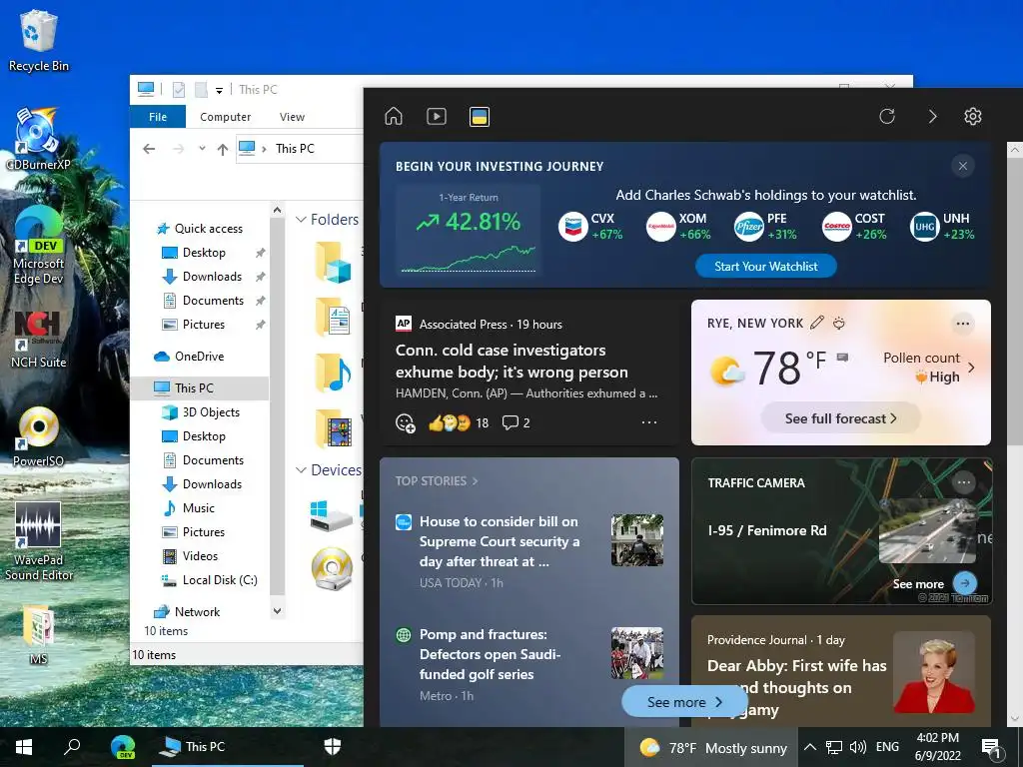Open Windows Security shield on taskbar

point(333,747)
